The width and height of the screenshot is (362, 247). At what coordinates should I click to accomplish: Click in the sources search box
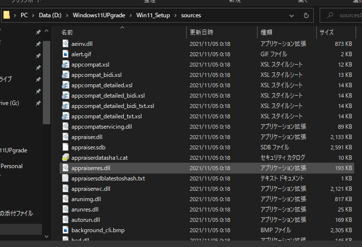pyautogui.click(x=341, y=15)
